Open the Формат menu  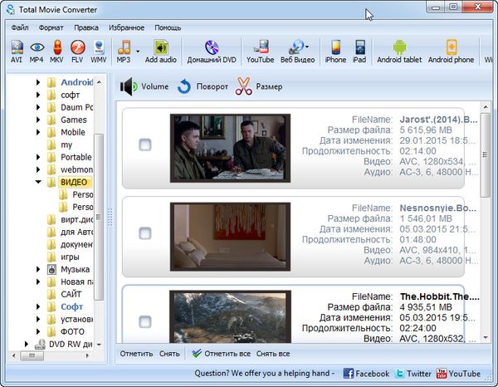(x=51, y=27)
